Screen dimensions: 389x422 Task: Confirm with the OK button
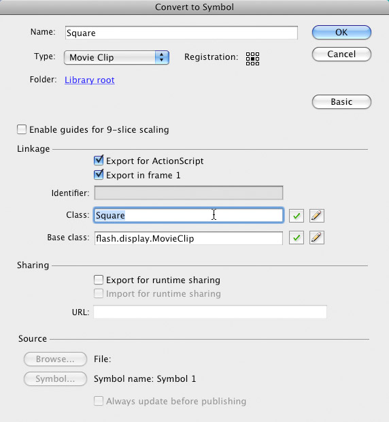click(x=341, y=32)
